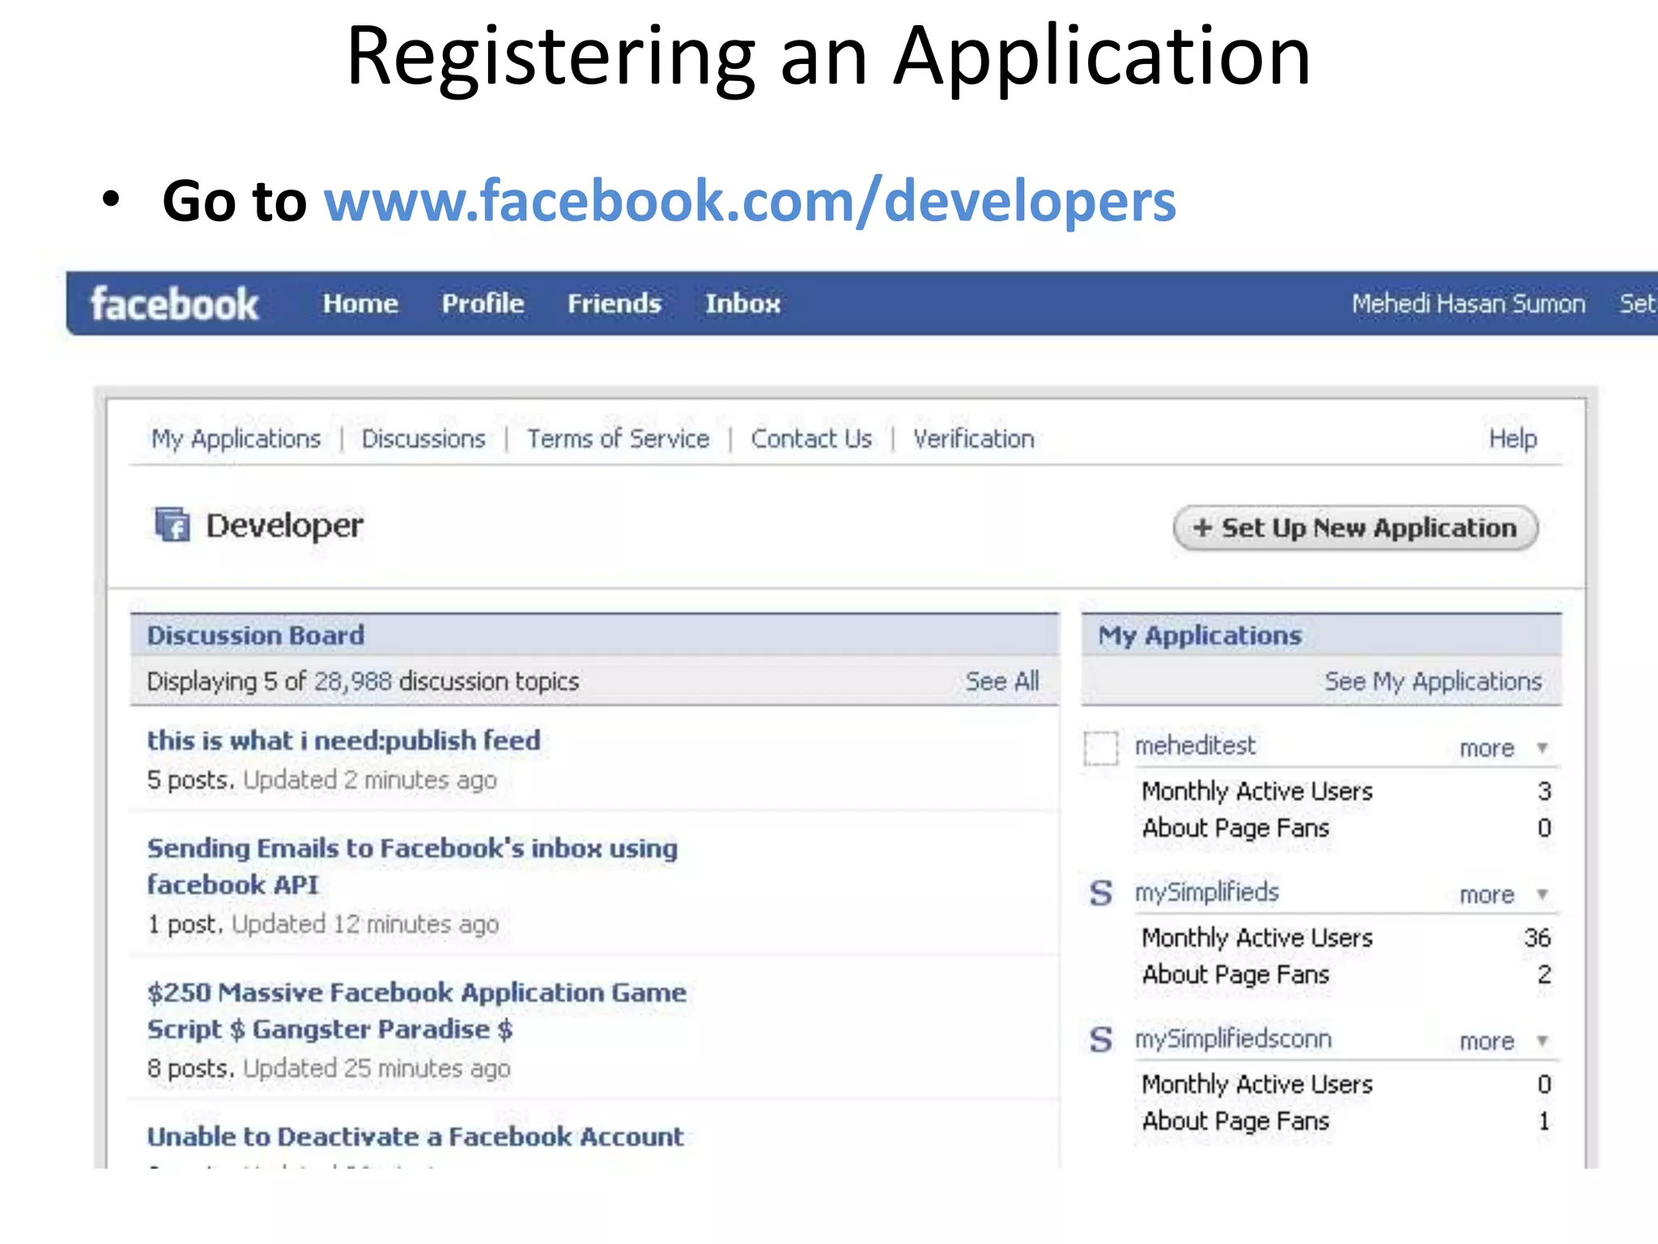Open the Discussions tab link
1658x1244 pixels.
(x=423, y=439)
